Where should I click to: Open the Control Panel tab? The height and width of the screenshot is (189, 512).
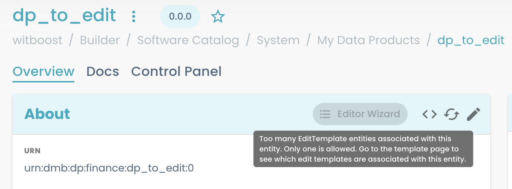tap(176, 72)
